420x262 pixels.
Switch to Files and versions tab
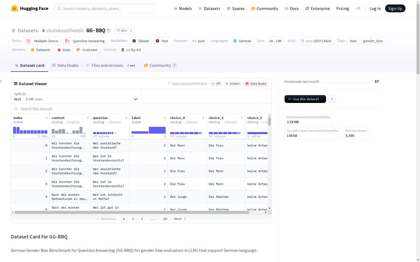[111, 65]
